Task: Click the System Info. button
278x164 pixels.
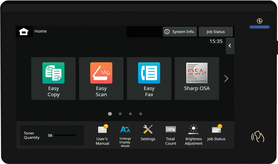Action: pos(180,32)
